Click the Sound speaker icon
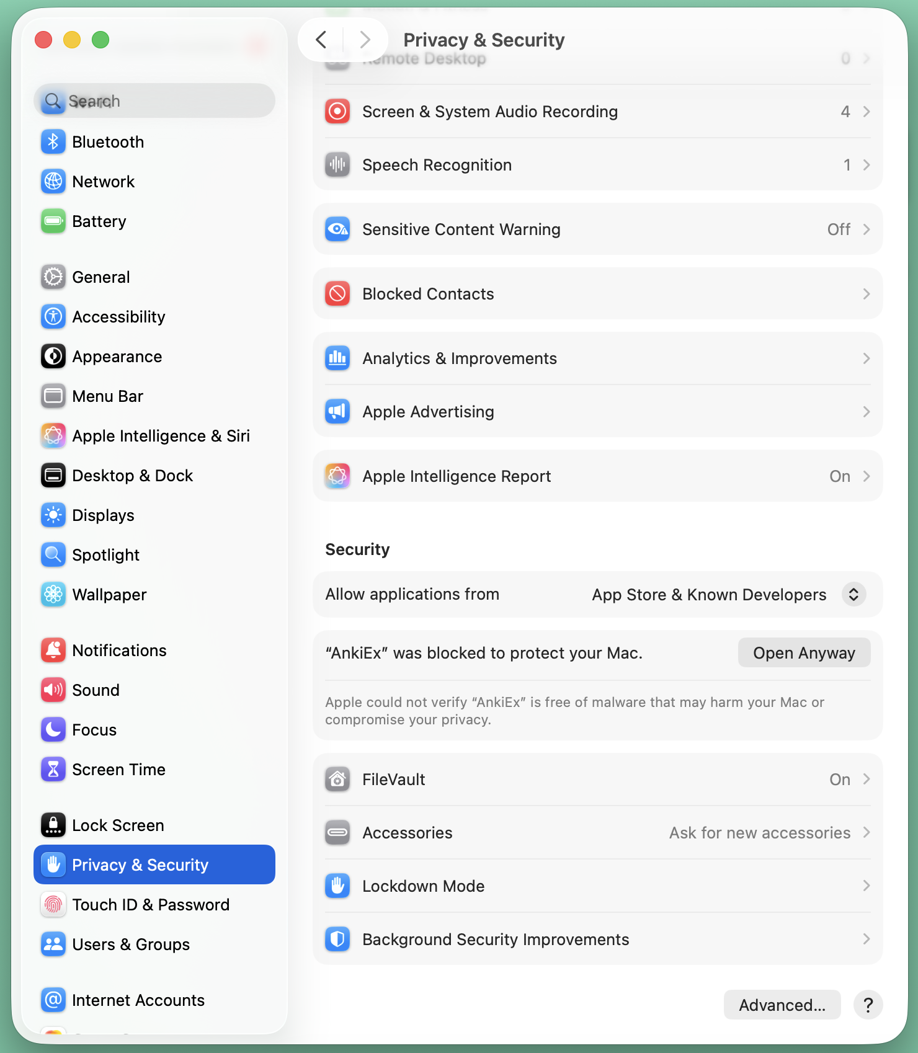 click(x=53, y=690)
